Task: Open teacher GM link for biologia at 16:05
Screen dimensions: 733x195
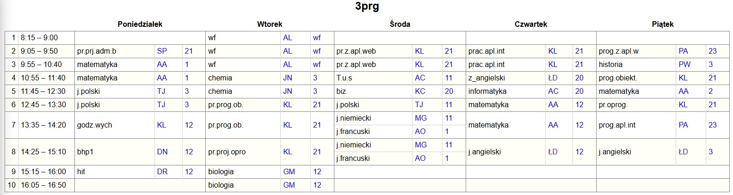Action: (x=289, y=185)
